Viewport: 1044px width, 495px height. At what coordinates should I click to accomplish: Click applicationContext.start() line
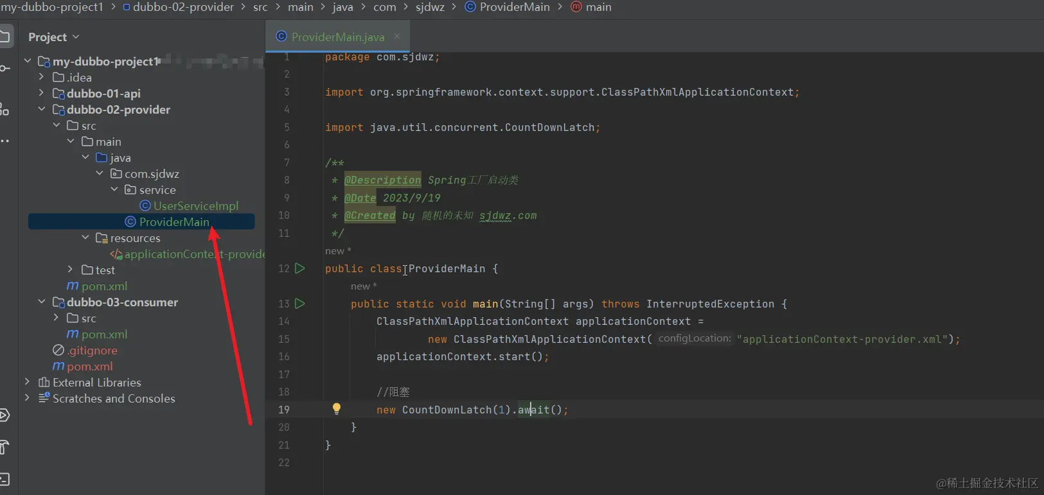[463, 356]
